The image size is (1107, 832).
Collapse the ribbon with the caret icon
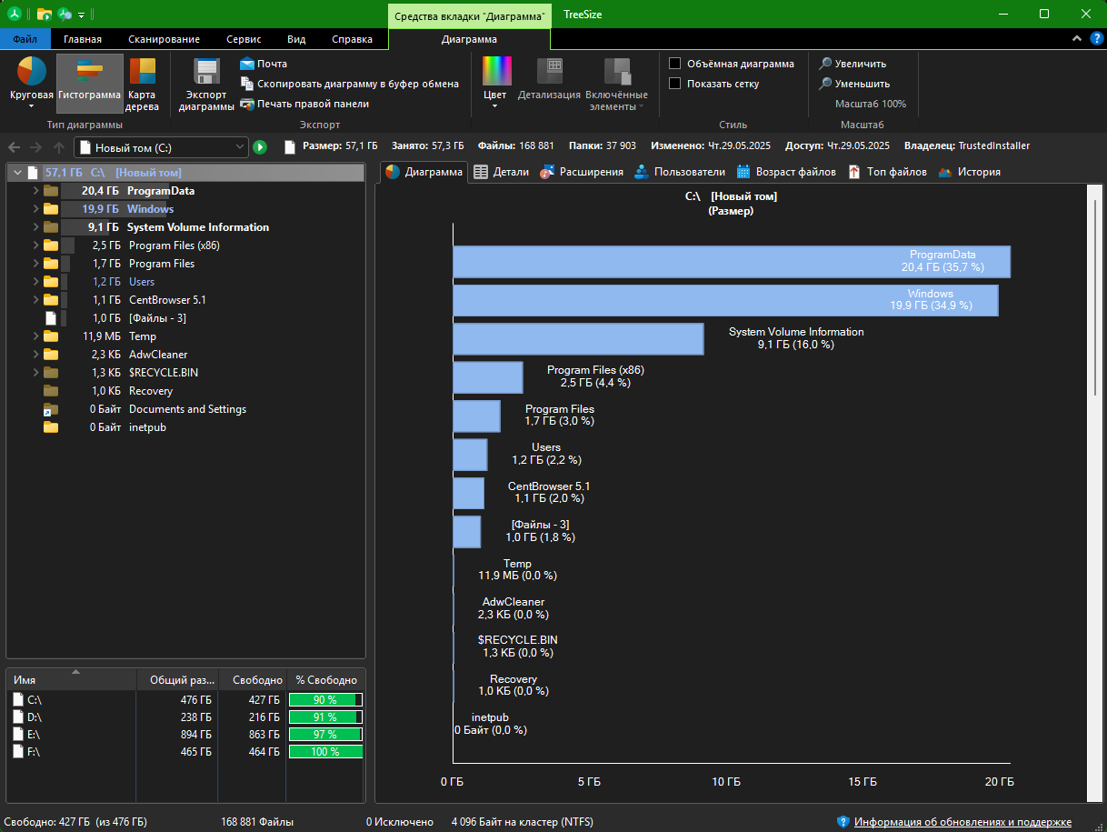tap(1076, 39)
